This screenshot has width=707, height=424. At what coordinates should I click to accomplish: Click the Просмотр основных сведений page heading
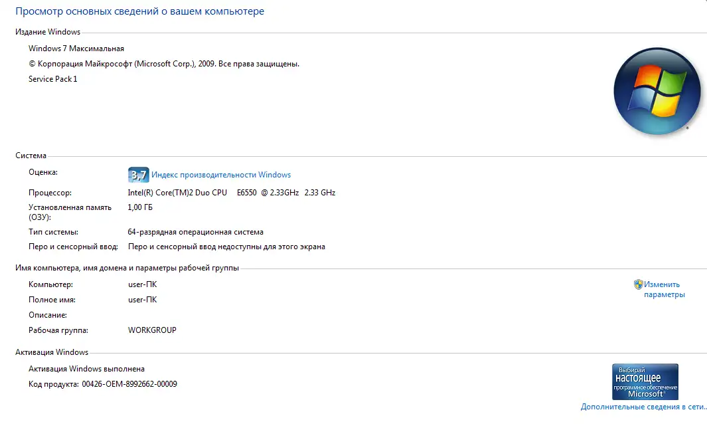tap(139, 12)
